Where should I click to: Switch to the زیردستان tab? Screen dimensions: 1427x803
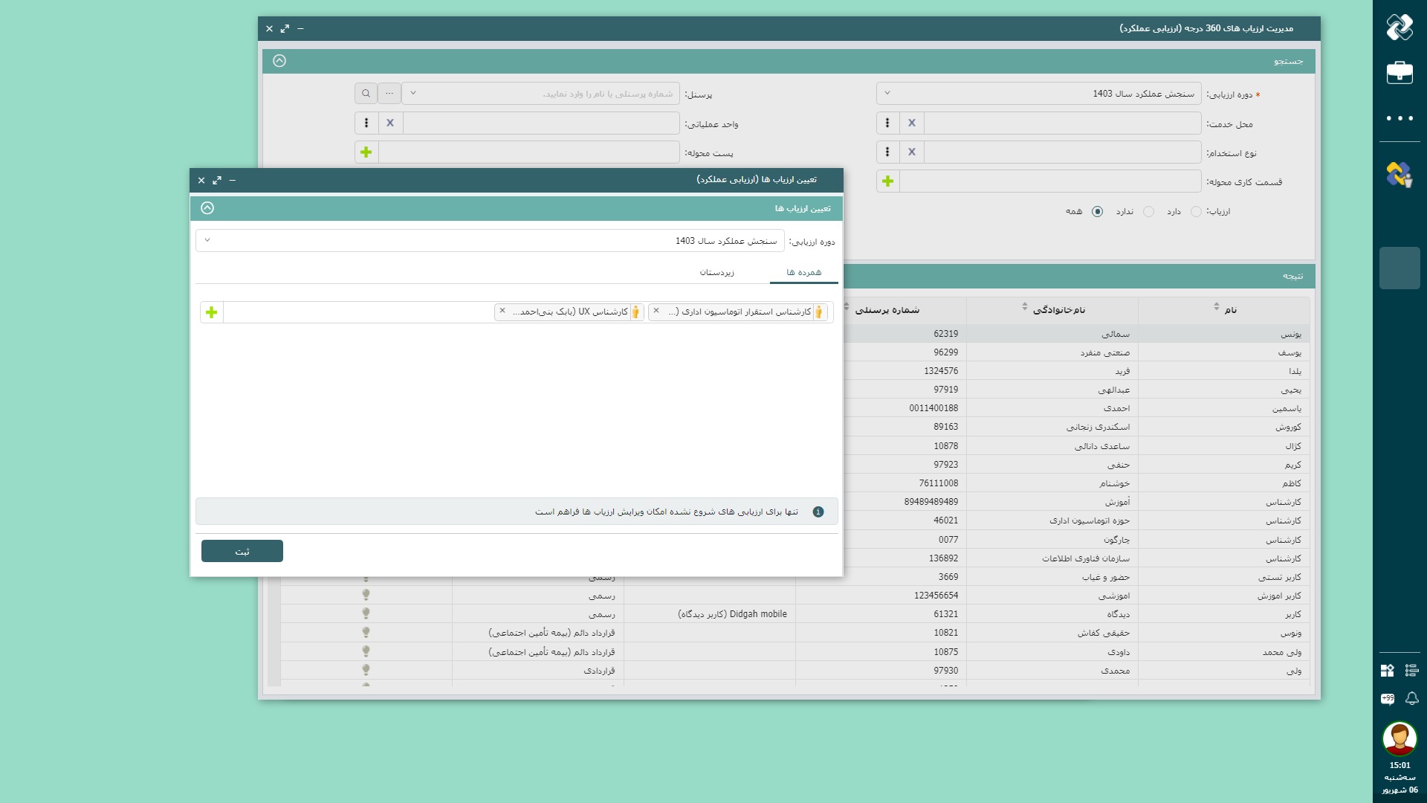716,273
